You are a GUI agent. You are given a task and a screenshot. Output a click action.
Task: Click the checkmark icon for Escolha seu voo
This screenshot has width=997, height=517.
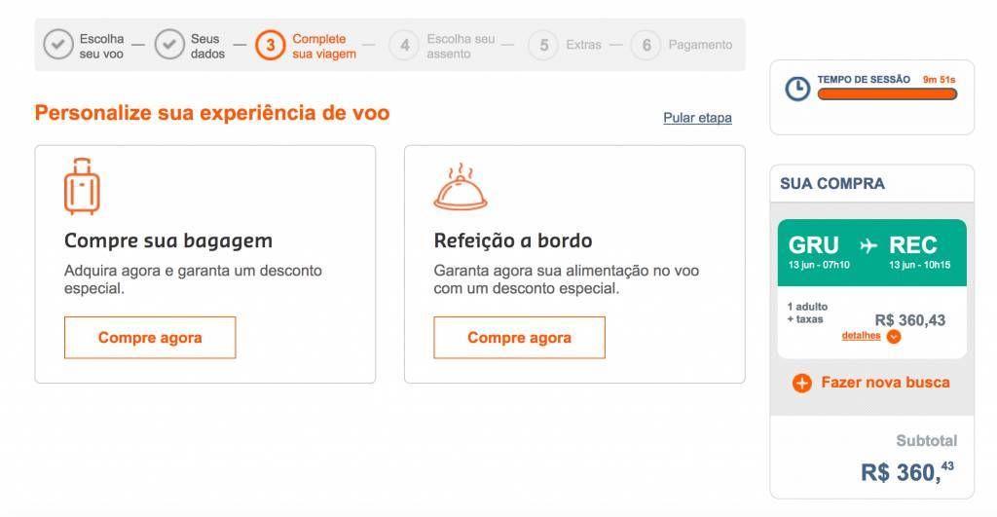[x=57, y=45]
